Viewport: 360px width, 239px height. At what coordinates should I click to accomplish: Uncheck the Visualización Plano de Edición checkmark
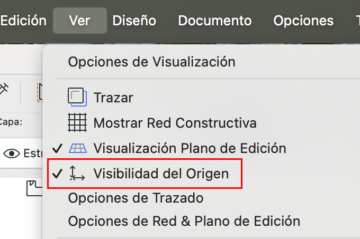pyautogui.click(x=58, y=148)
